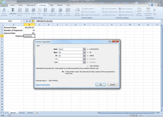Confirm the dialog with OK
The height and width of the screenshot is (117, 163).
pyautogui.click(x=101, y=85)
